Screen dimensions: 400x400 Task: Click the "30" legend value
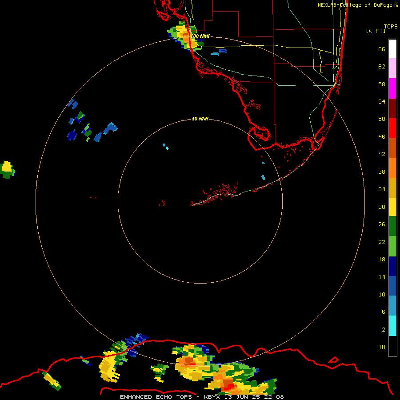pyautogui.click(x=382, y=207)
